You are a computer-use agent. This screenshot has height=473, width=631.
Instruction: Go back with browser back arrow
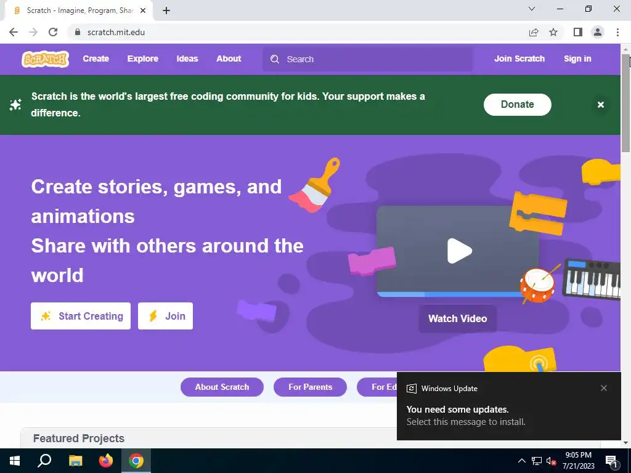tap(14, 32)
